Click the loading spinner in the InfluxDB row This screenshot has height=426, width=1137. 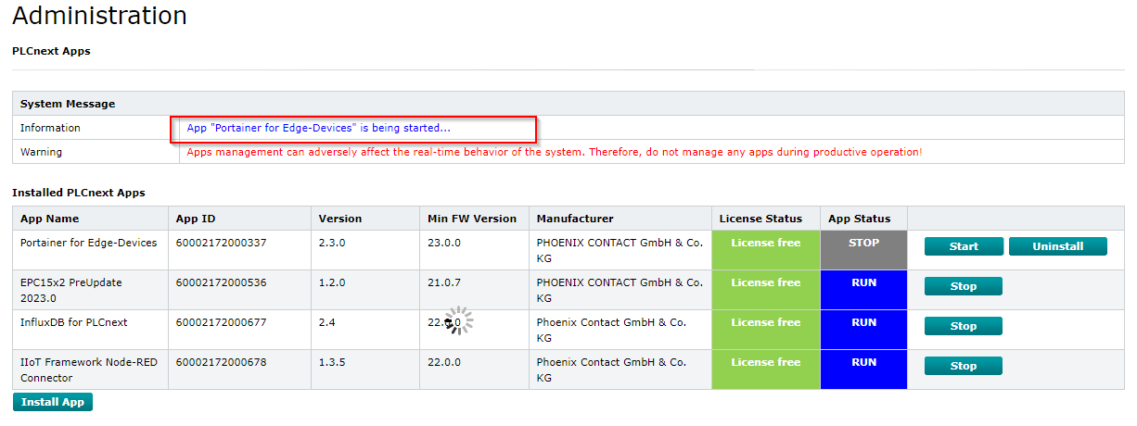click(457, 321)
